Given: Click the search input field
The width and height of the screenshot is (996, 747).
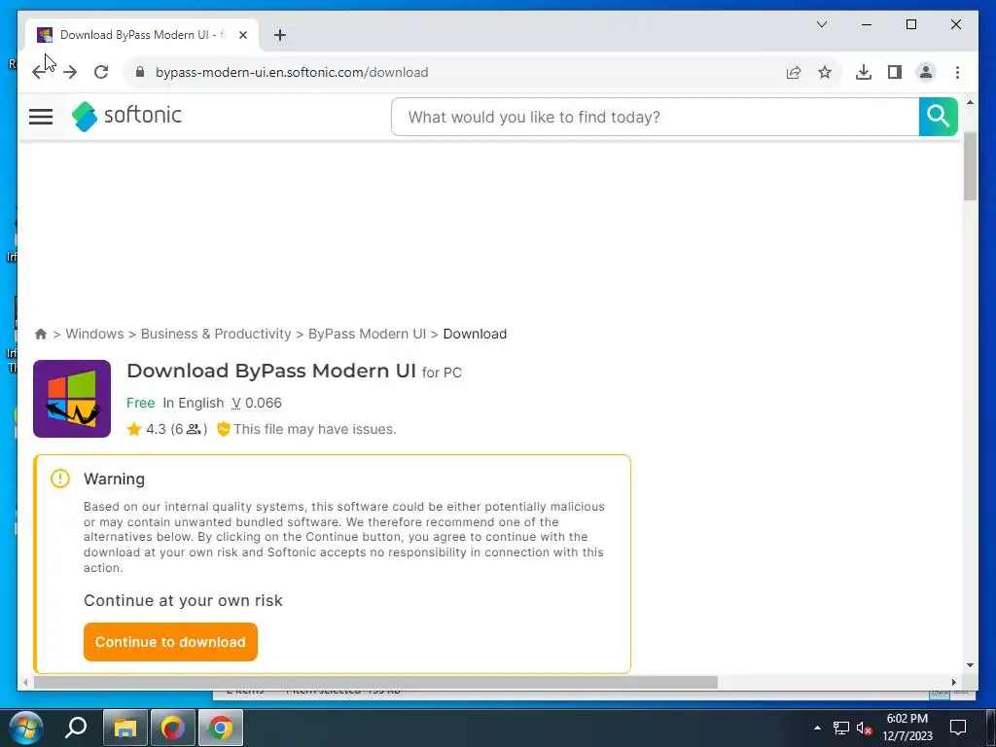Looking at the screenshot, I should pyautogui.click(x=655, y=117).
